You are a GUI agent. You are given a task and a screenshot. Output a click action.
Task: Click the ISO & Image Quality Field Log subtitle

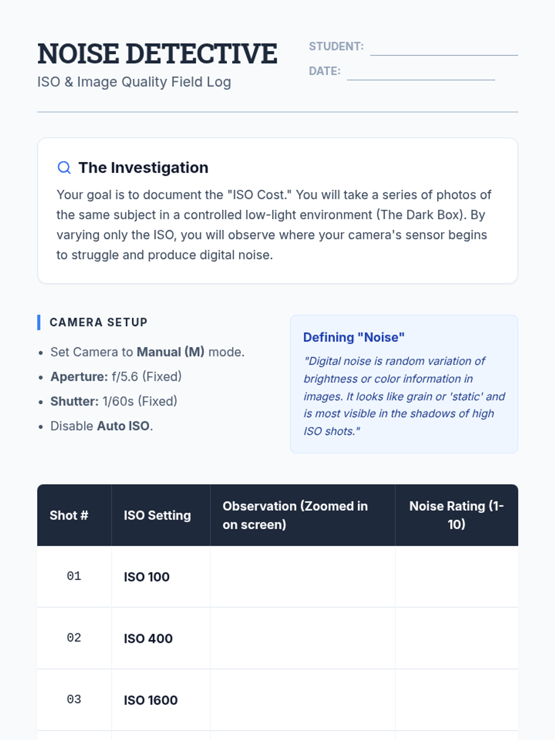pyautogui.click(x=134, y=82)
